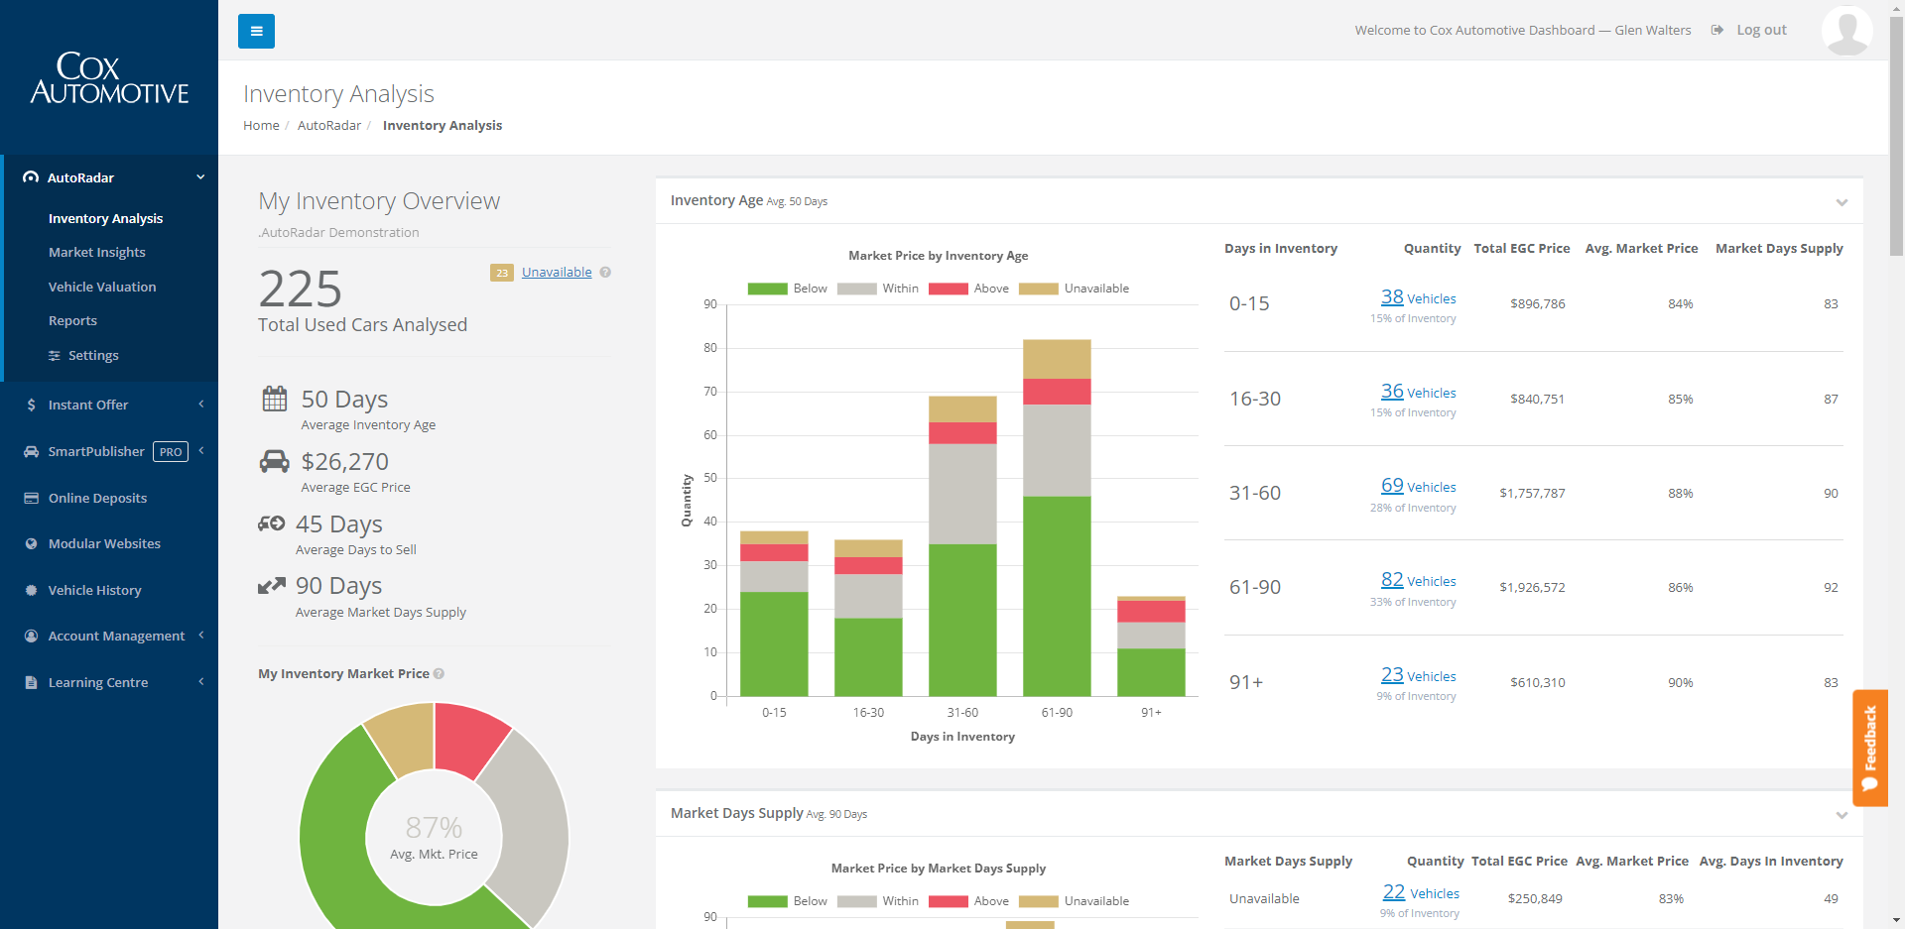Click the Learning Centre document icon
1905x929 pixels.
click(31, 682)
